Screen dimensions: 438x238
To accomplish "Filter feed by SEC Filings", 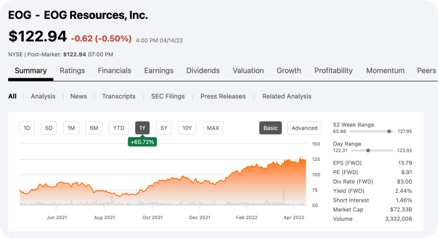I will click(x=168, y=96).
